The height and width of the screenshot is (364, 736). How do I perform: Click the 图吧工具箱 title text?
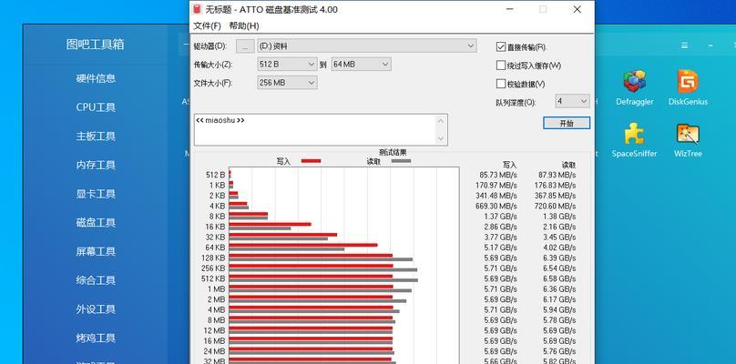pyautogui.click(x=96, y=45)
